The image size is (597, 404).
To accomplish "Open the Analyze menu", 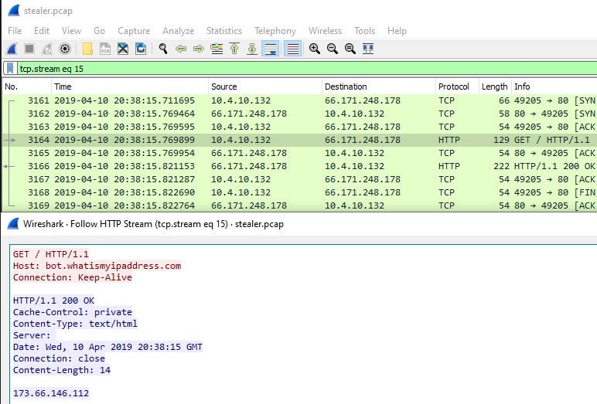I will [x=178, y=31].
